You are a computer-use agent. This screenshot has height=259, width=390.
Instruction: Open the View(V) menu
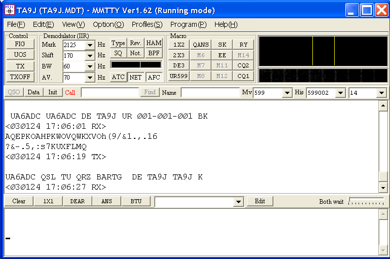tap(74, 24)
